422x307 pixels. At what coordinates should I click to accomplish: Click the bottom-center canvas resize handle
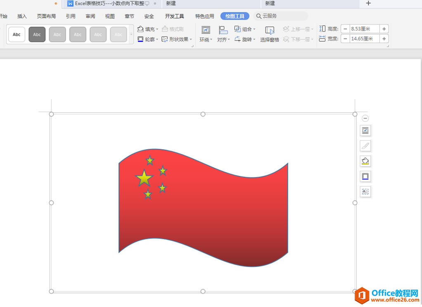pyautogui.click(x=203, y=291)
